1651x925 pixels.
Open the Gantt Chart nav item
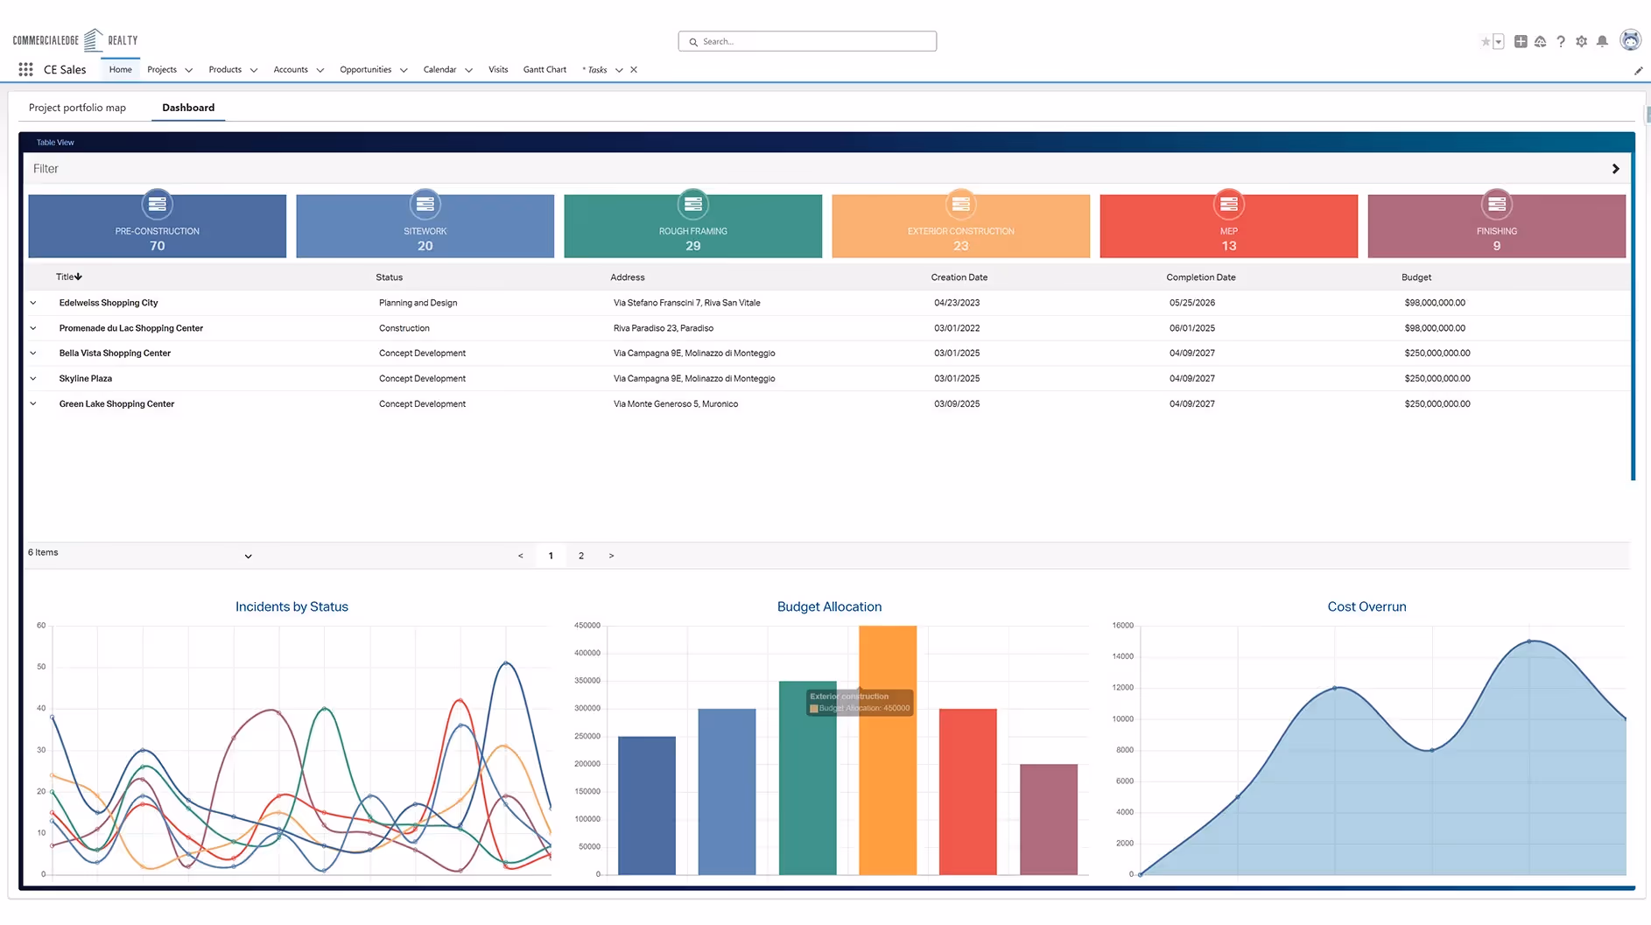544,69
